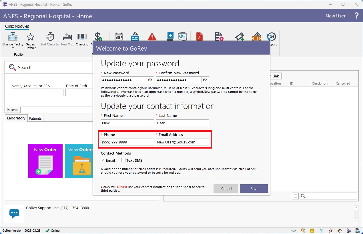The image size is (363, 234).
Task: Open the blue chat bubble icon
Action: [14, 213]
